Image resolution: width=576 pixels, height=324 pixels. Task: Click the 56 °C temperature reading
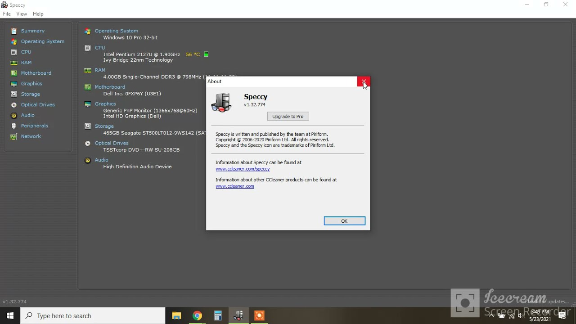[193, 54]
